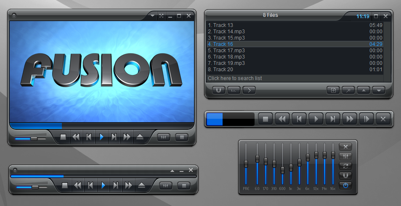Close the toolbar player with X
Viewport: 401px width, 206px height.
tap(383, 119)
